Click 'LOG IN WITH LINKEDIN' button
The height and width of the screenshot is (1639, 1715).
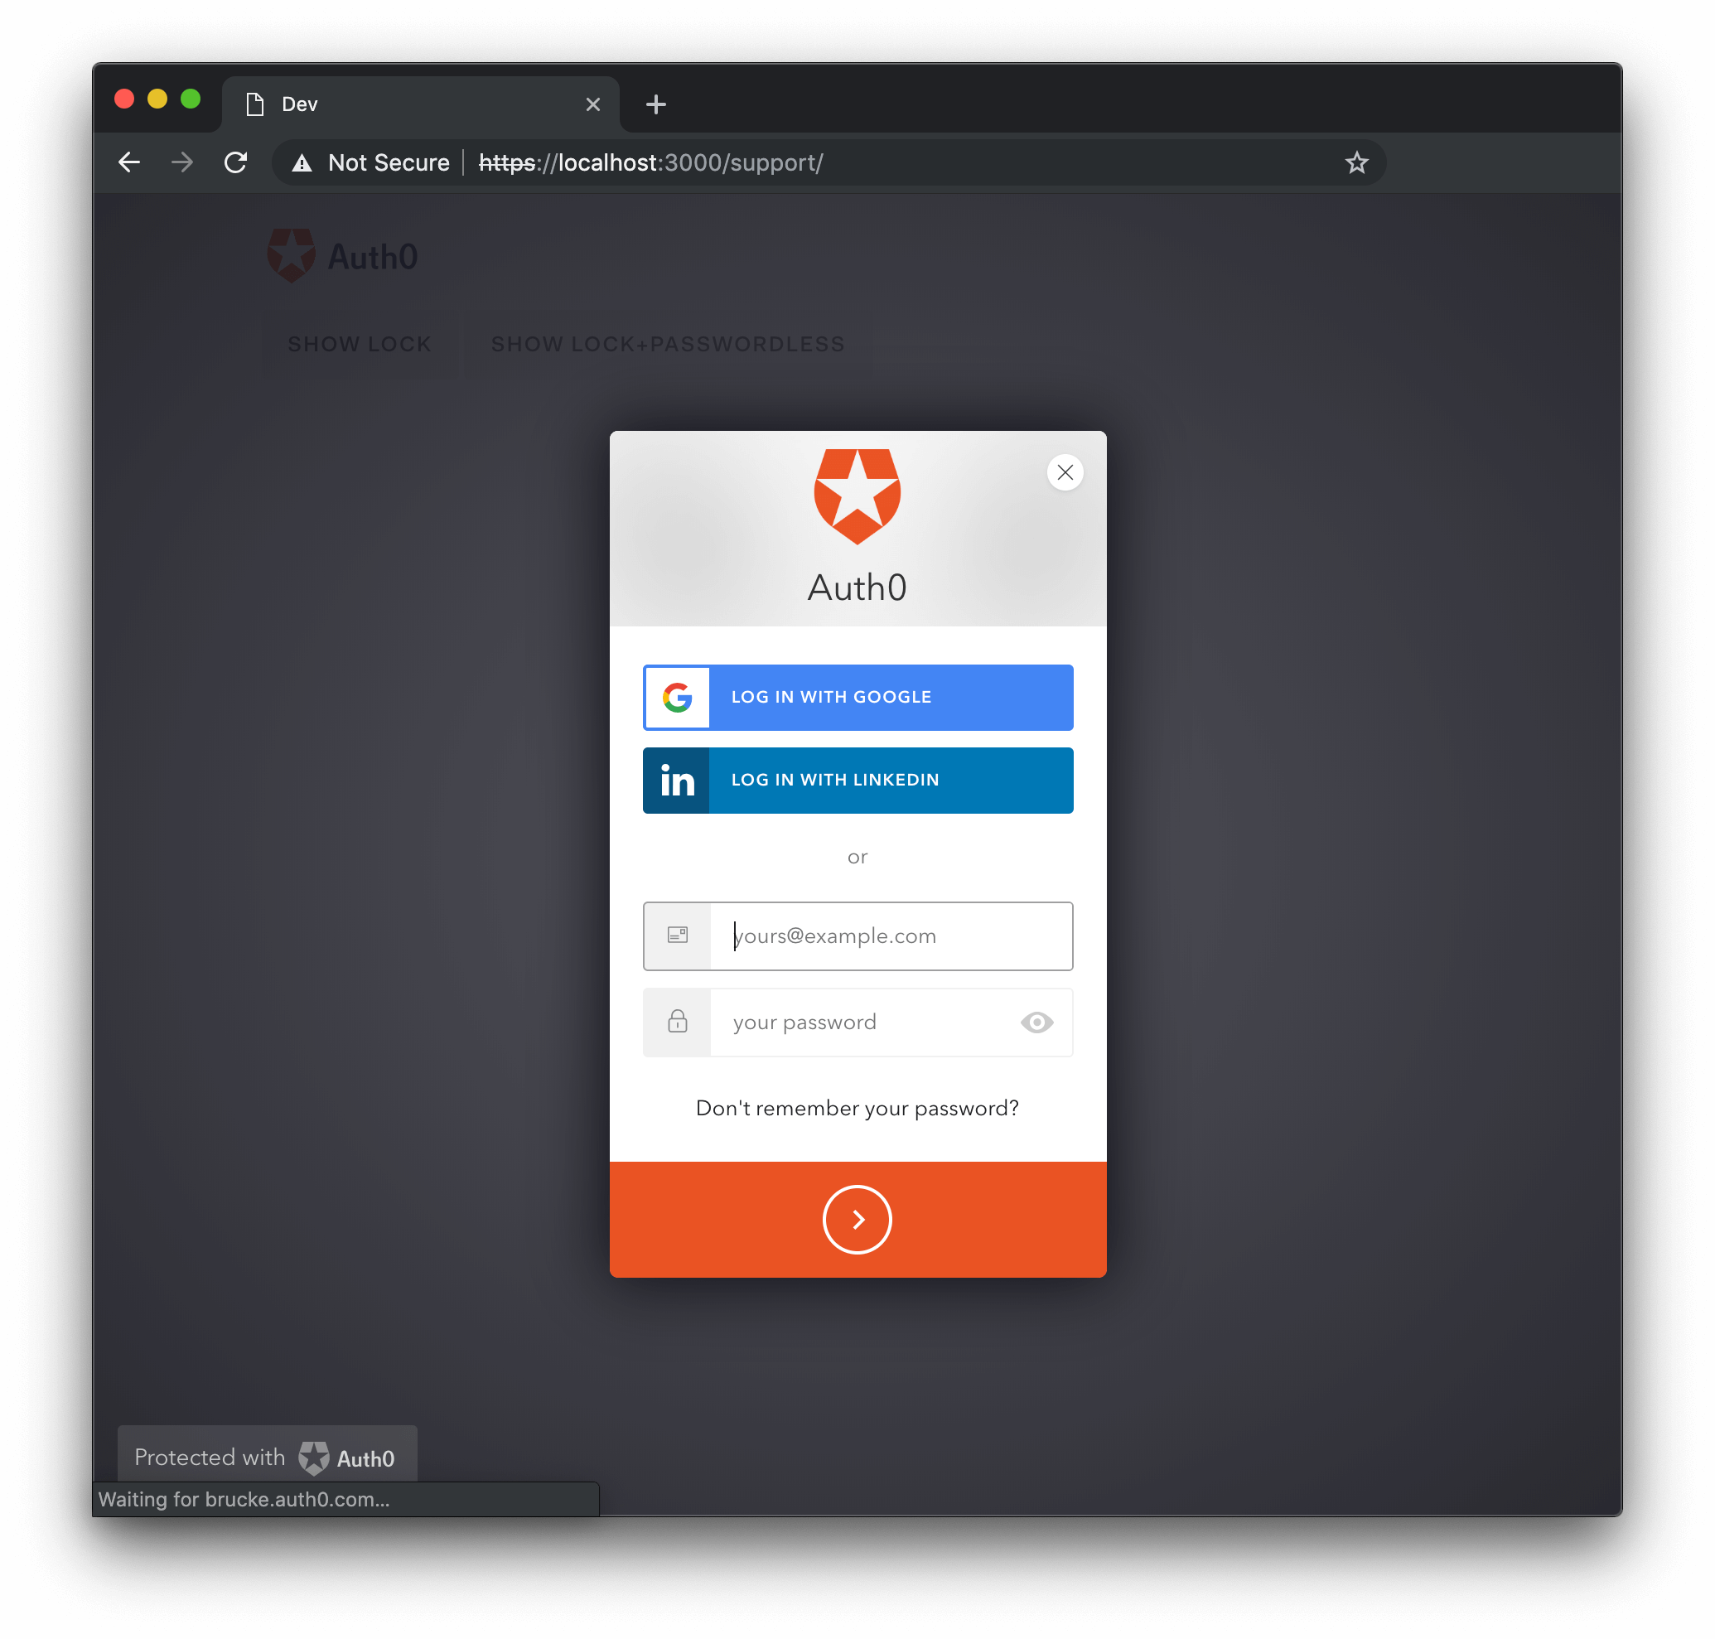point(857,780)
